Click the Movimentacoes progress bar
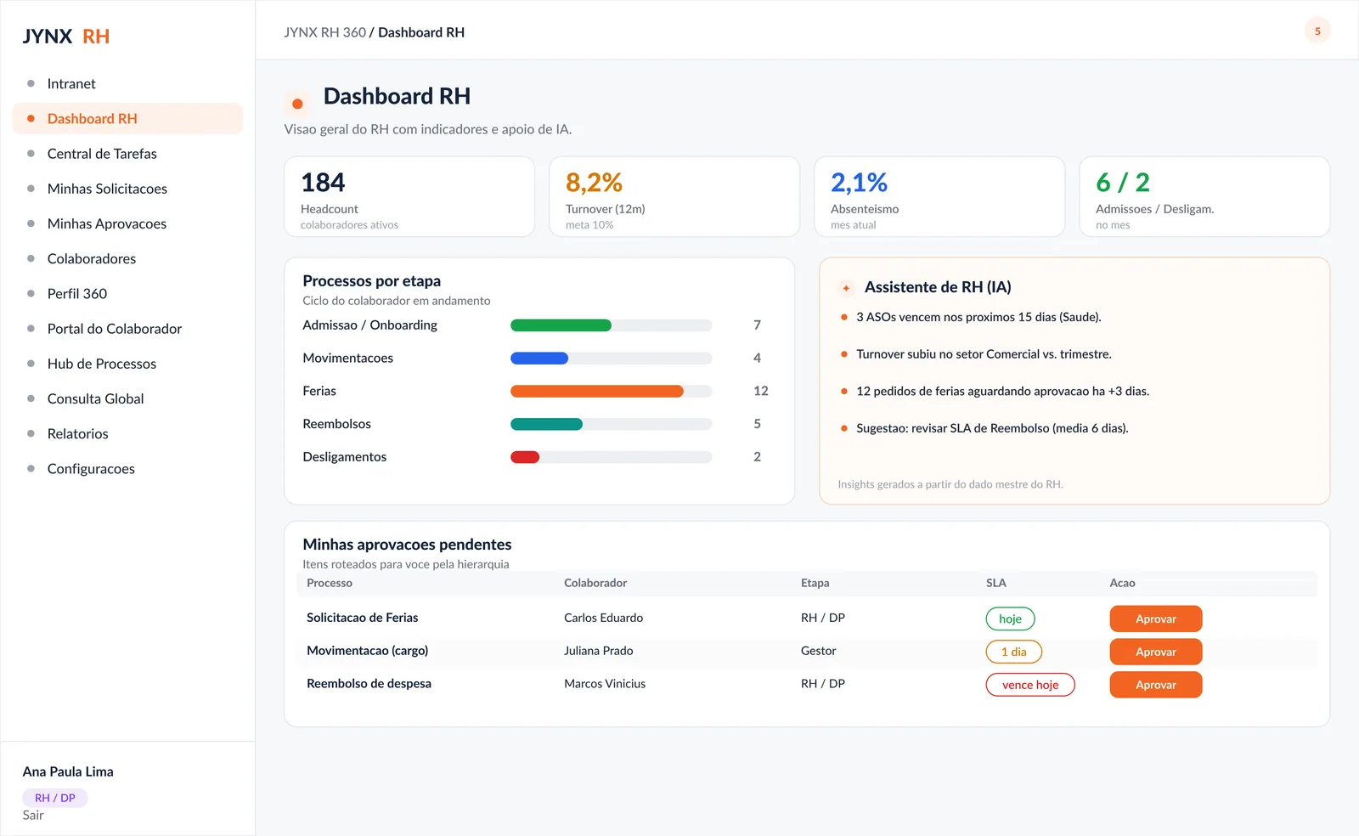1359x836 pixels. point(611,359)
